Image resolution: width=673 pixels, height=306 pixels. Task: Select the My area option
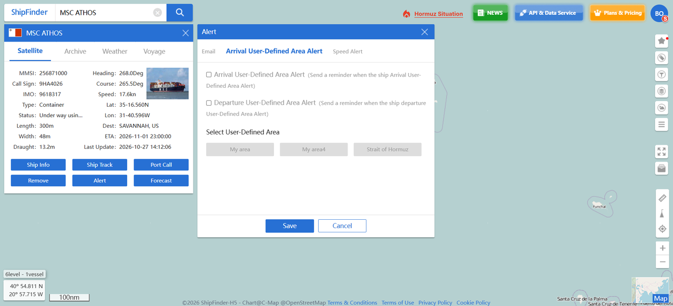tap(240, 150)
